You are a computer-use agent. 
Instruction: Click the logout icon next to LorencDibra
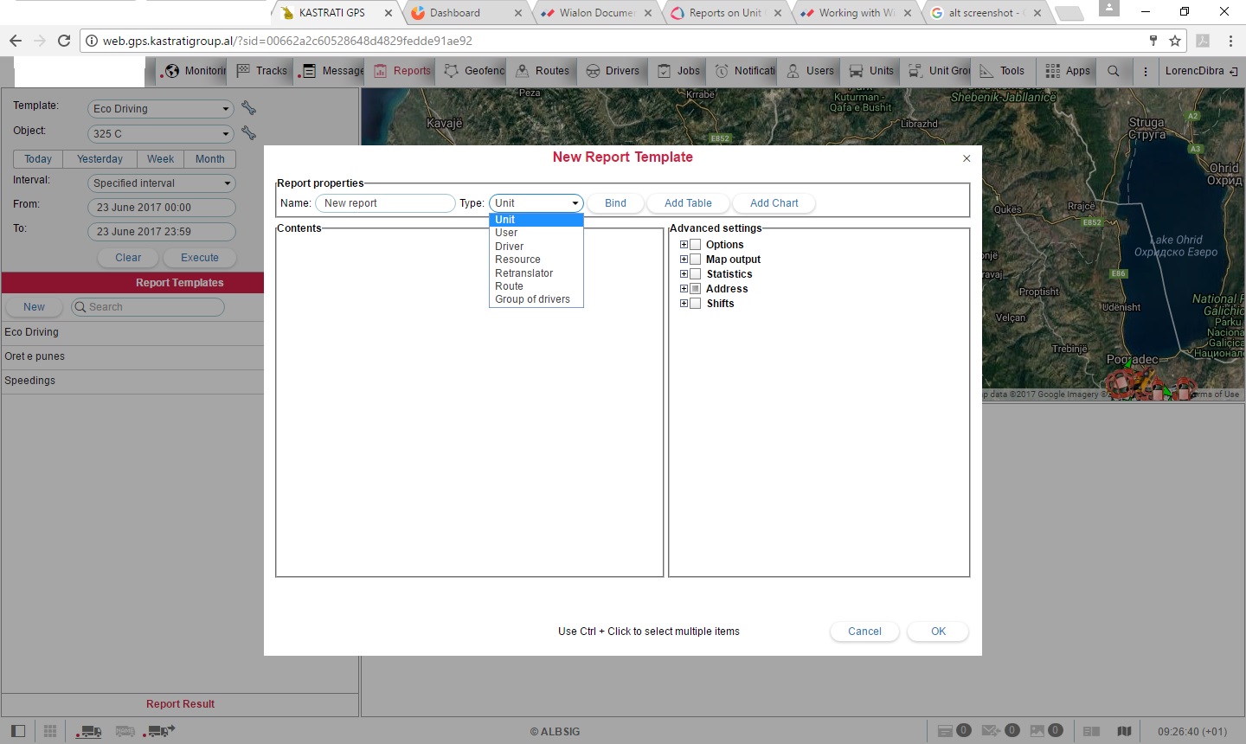(1233, 71)
